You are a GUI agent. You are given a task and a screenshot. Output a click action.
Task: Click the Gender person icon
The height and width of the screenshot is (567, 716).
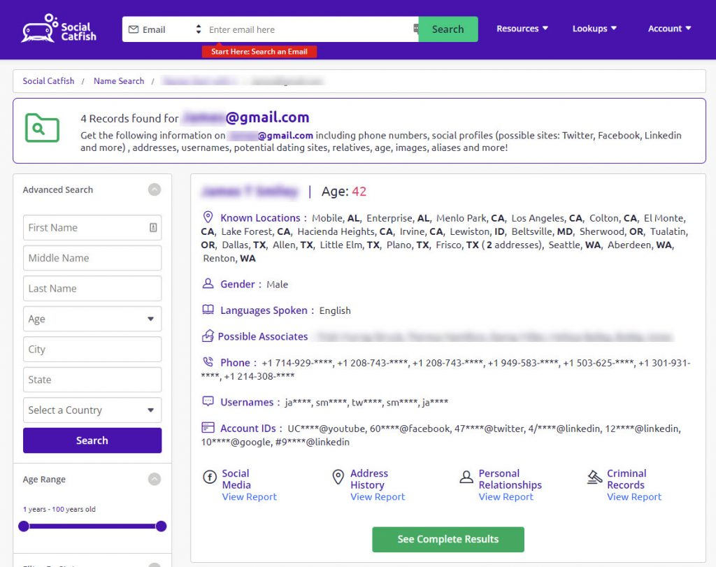coord(208,284)
